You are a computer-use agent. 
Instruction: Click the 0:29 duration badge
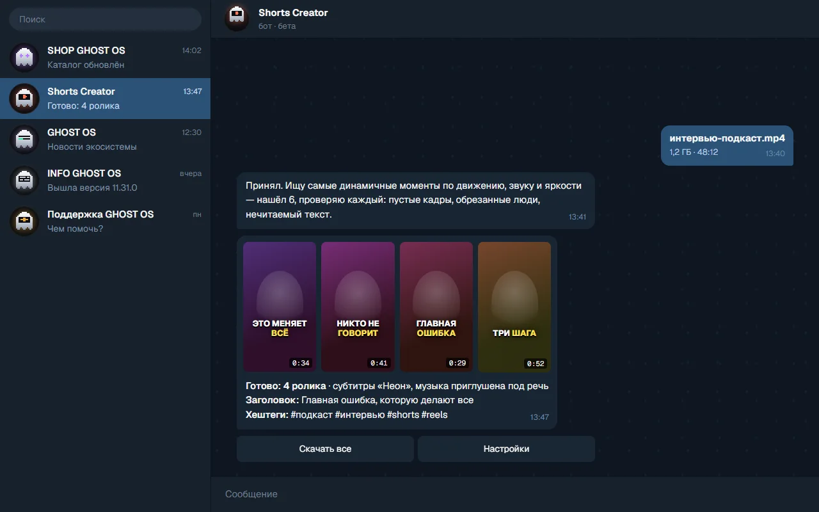point(457,363)
